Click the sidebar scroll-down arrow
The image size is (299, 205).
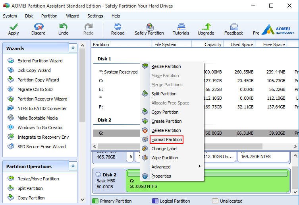[x=82, y=200]
